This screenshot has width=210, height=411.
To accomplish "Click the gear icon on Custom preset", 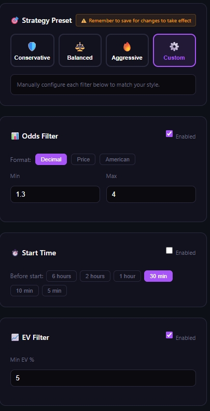I will (174, 47).
